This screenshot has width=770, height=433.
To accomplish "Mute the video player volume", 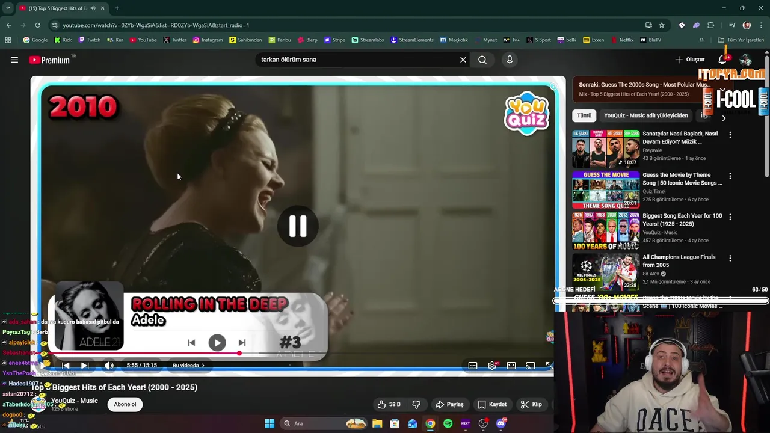I will 109,365.
